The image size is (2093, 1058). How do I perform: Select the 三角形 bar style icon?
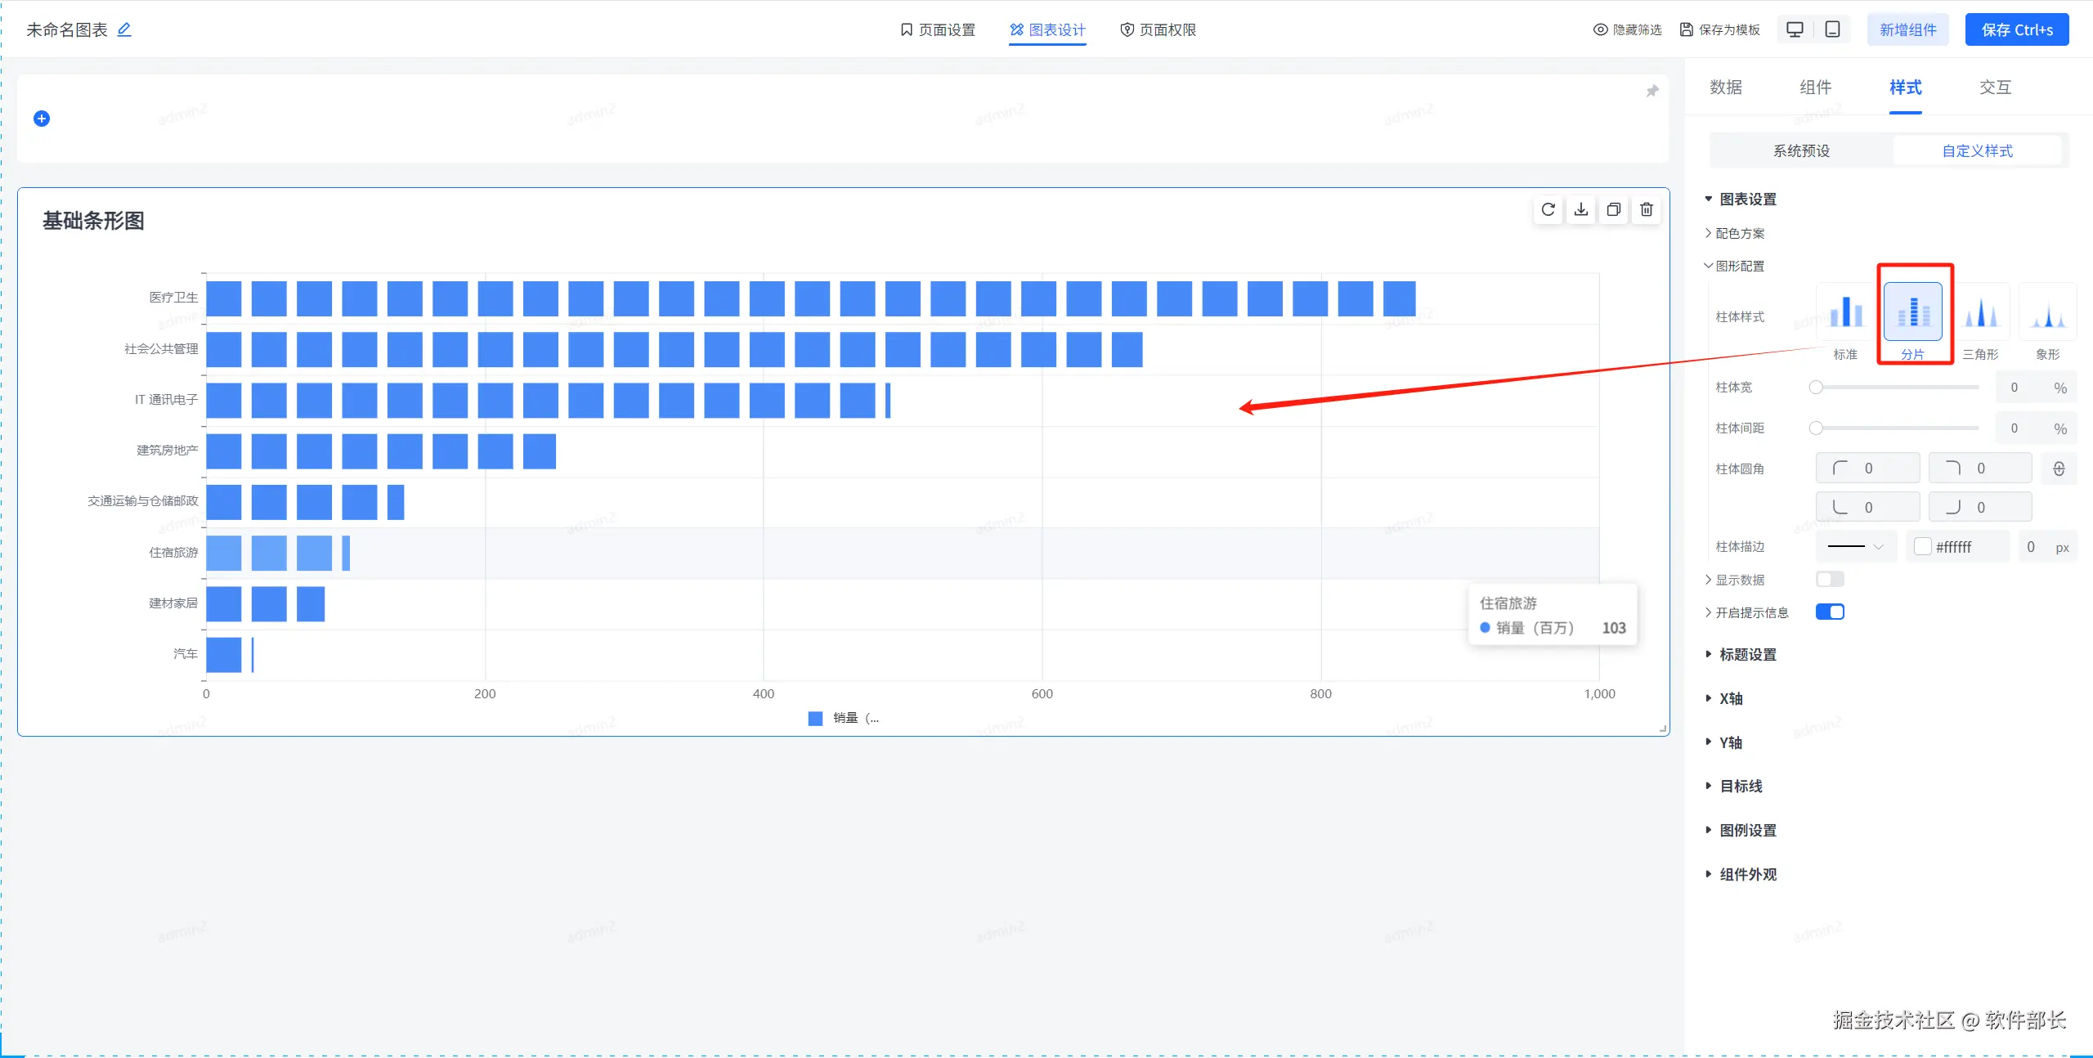pyautogui.click(x=1980, y=313)
